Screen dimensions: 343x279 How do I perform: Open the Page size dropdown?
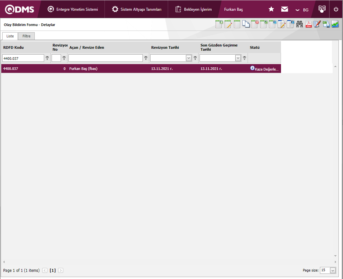[x=333, y=270]
